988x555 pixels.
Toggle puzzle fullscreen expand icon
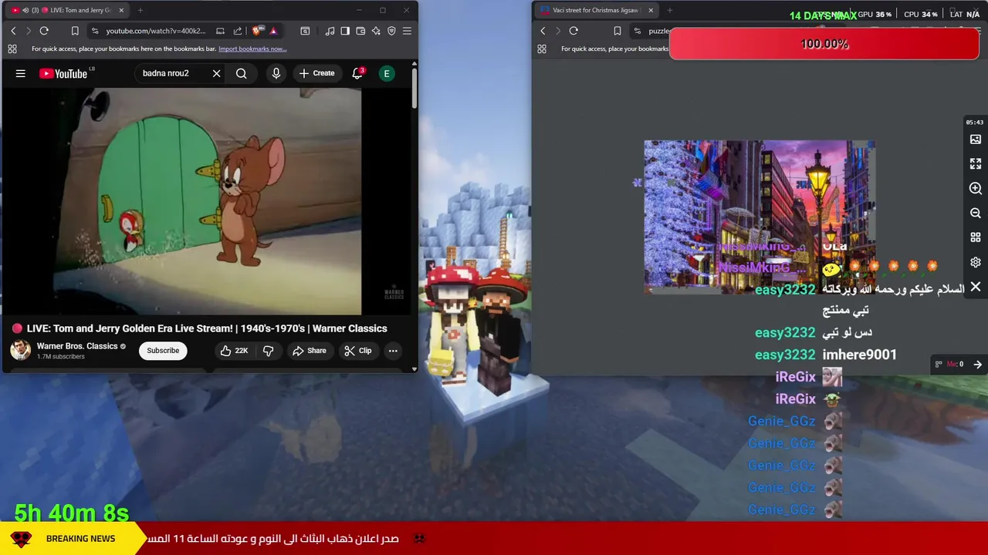976,164
